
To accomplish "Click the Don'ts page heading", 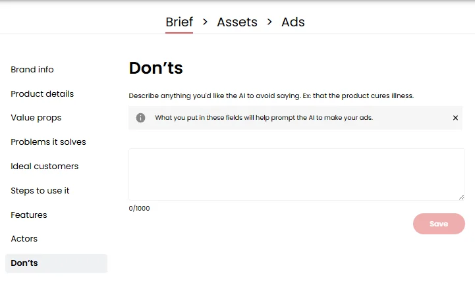I will pos(155,68).
